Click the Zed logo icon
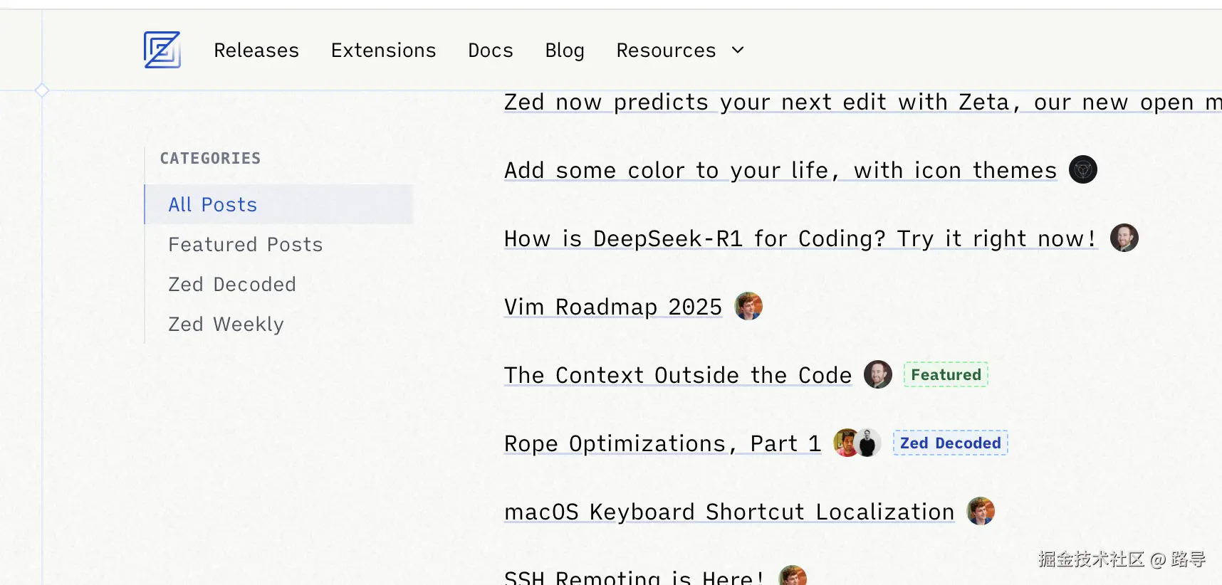Viewport: 1222px width, 585px height. point(162,50)
